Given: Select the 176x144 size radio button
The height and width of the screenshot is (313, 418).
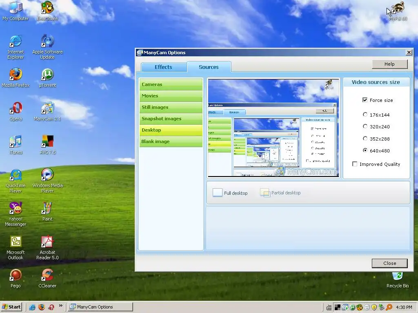Looking at the screenshot, I should pyautogui.click(x=365, y=115).
